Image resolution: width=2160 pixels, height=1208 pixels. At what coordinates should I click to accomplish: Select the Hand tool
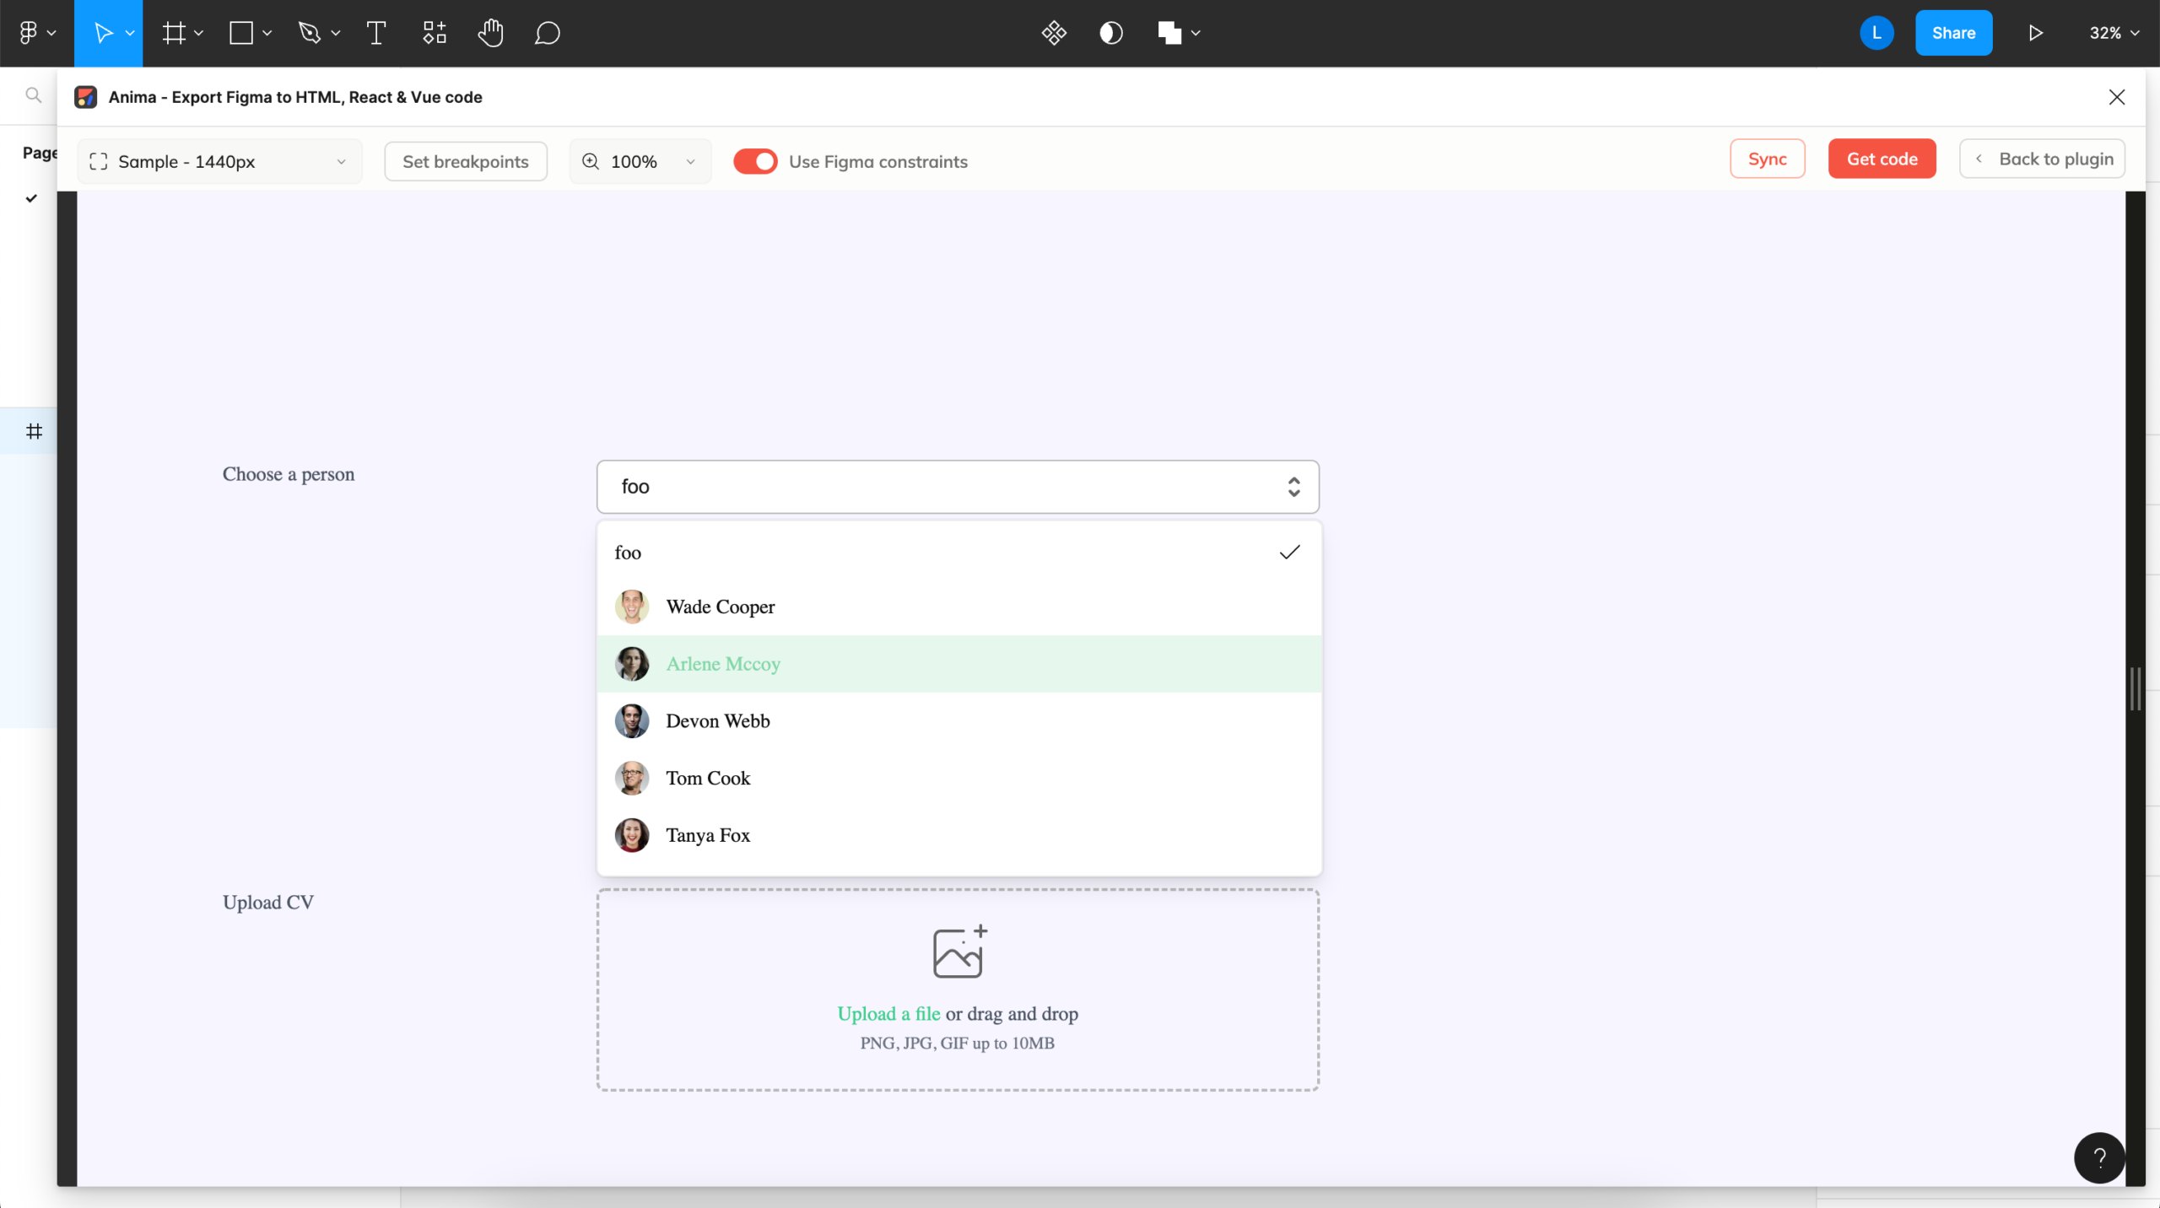coord(490,33)
